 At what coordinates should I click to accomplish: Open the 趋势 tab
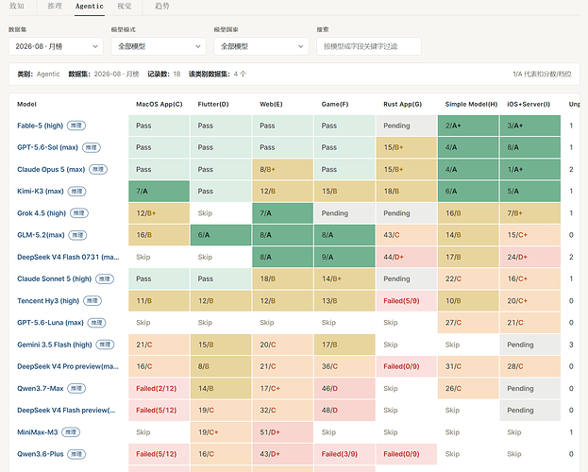coord(162,7)
